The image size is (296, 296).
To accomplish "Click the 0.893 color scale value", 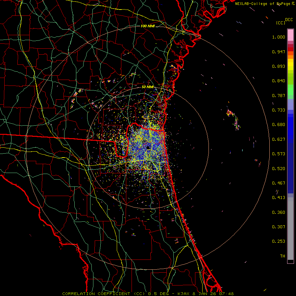I will point(279,66).
